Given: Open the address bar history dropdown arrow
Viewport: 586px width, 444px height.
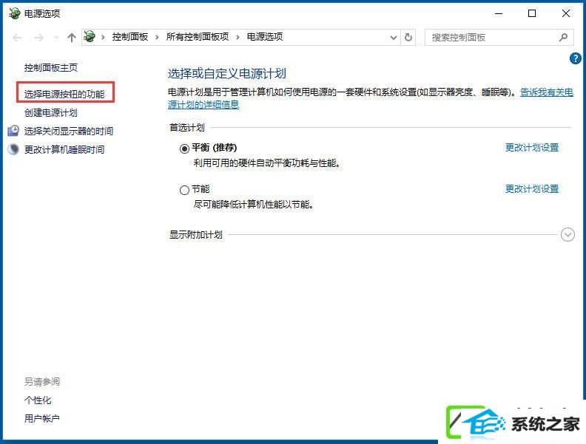Looking at the screenshot, I should point(393,38).
